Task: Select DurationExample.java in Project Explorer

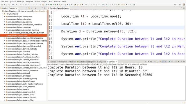Action: (18, 35)
